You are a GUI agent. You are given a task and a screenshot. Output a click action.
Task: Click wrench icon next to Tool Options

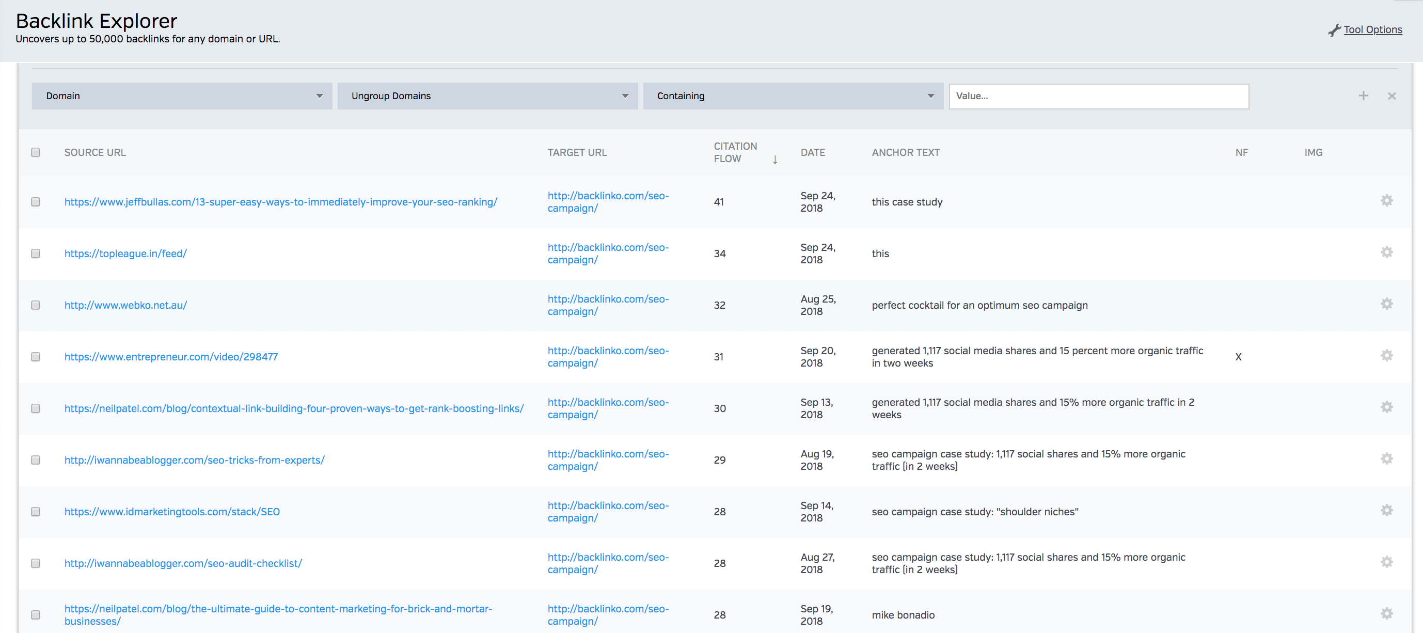point(1334,30)
